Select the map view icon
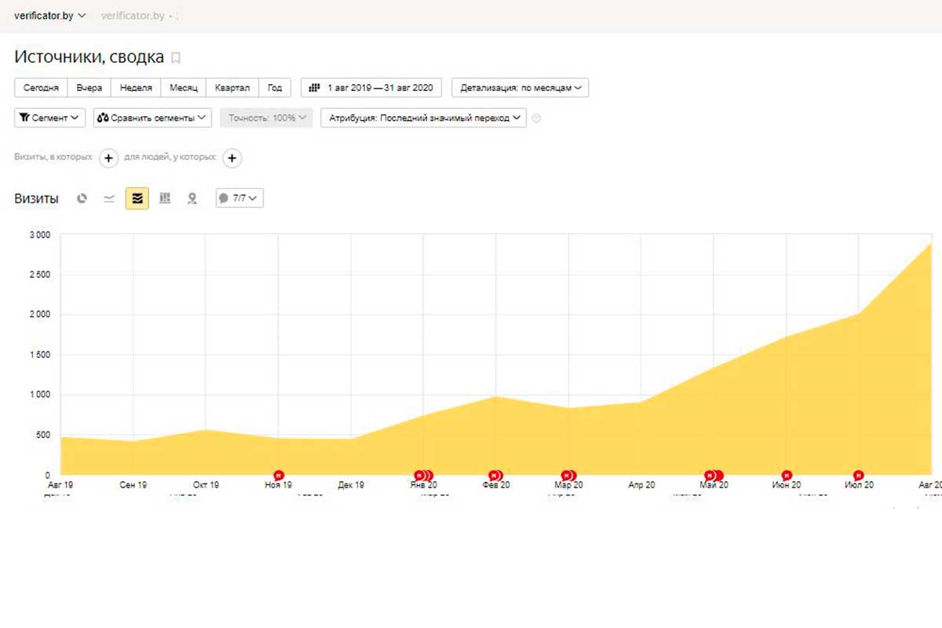The width and height of the screenshot is (942, 628). click(192, 199)
